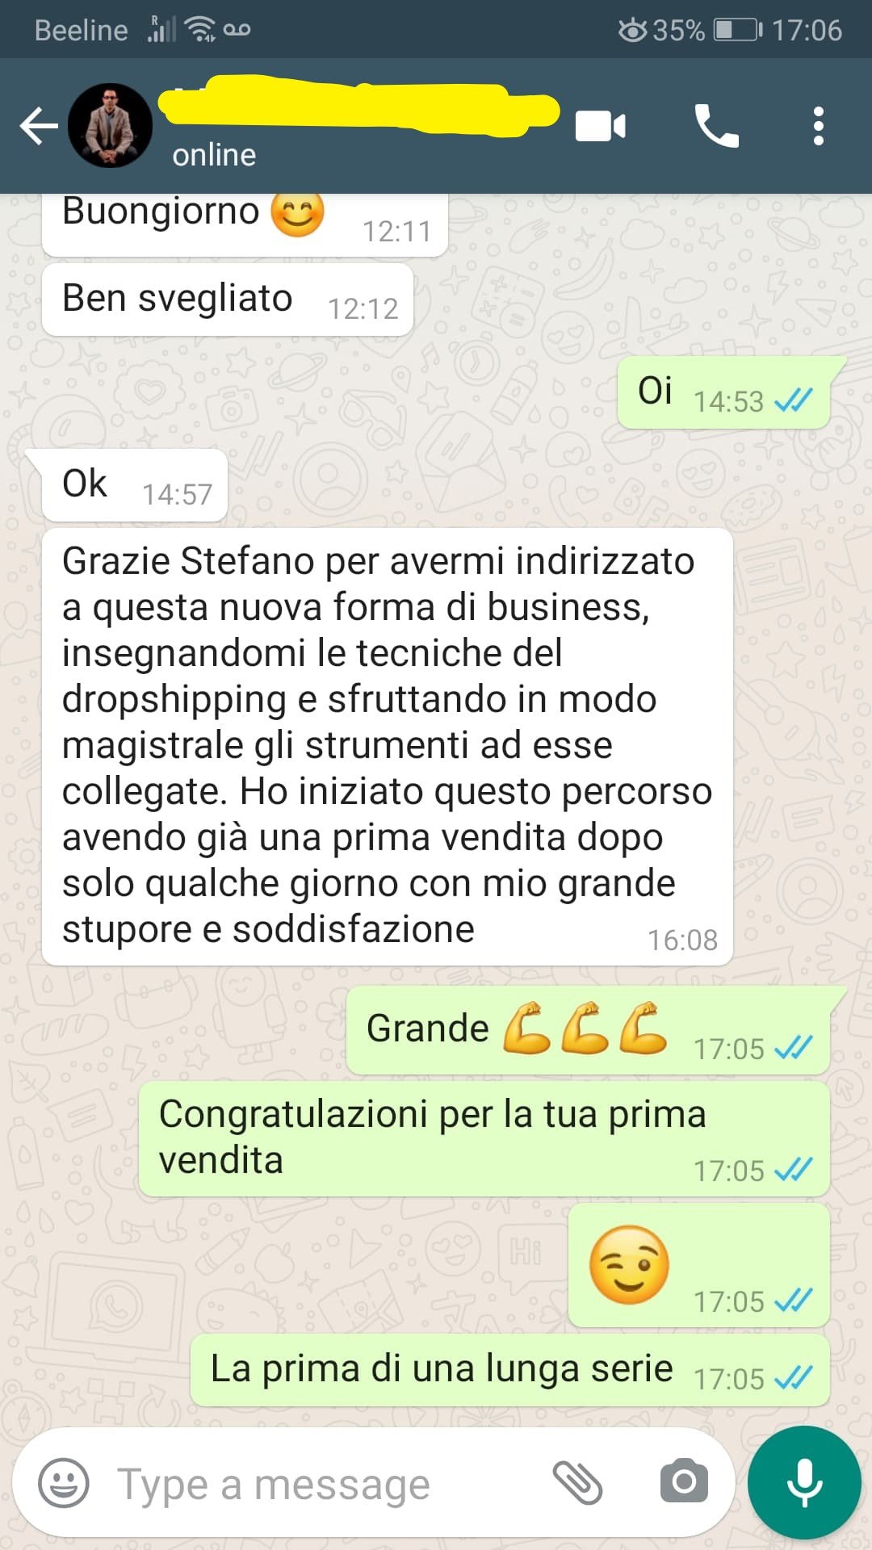Focus the Type a message field
The image size is (872, 1550).
[323, 1484]
